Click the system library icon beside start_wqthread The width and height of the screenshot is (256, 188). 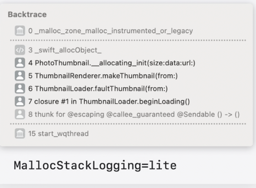[x=20, y=133]
